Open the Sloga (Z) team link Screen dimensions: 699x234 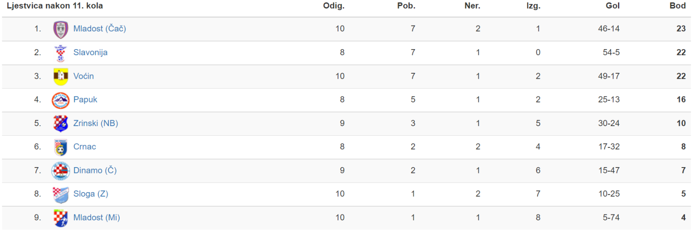click(91, 194)
